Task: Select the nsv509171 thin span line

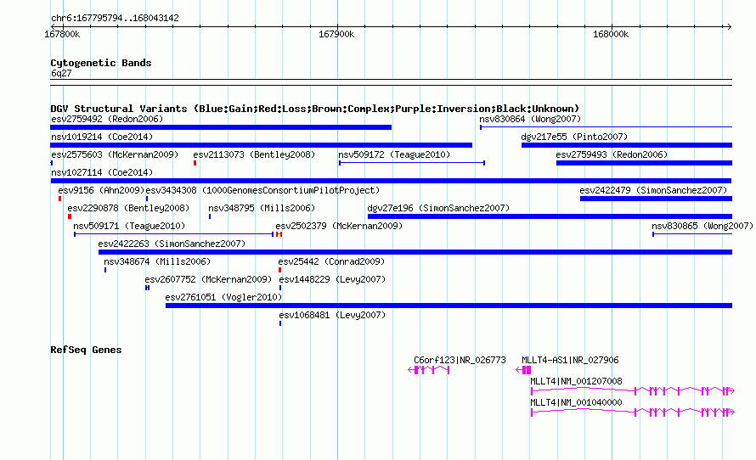Action: tap(174, 234)
